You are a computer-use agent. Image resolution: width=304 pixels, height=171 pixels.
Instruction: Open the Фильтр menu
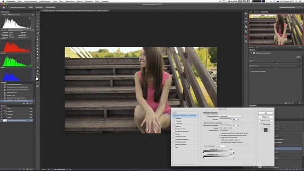coord(79,1)
